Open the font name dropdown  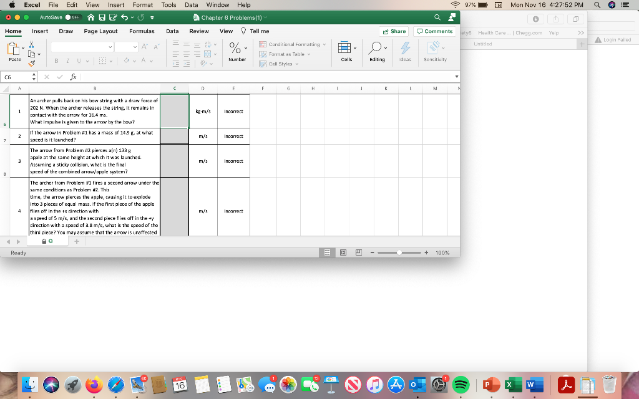coord(110,47)
